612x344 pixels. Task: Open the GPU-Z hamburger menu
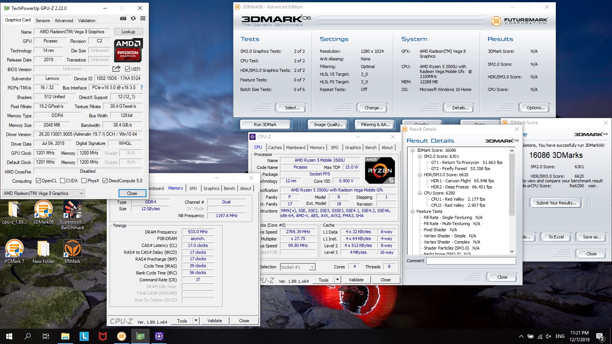pos(143,18)
